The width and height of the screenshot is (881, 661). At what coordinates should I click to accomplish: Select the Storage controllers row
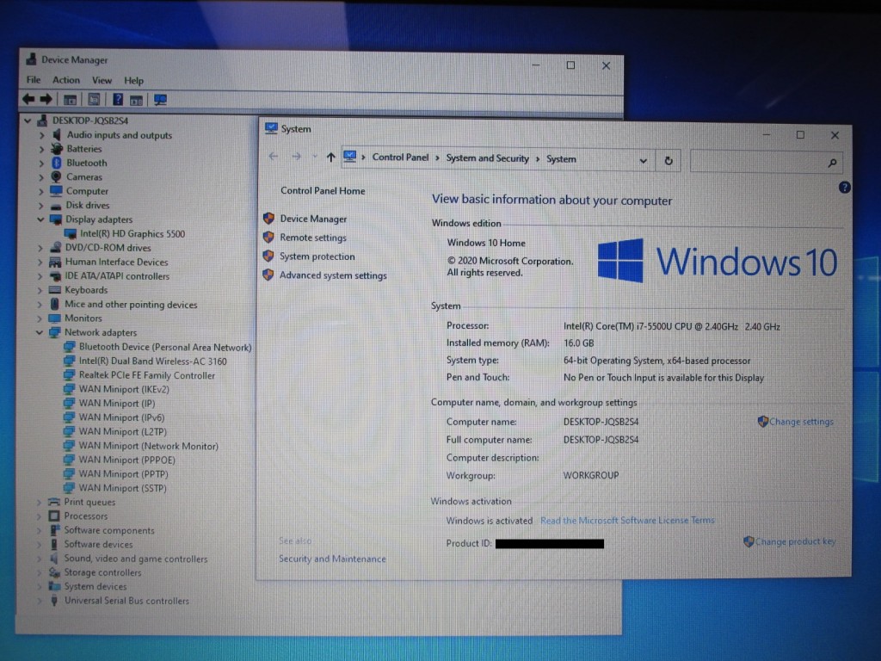pos(102,572)
